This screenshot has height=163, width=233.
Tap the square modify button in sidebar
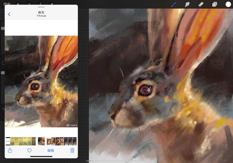pos(4,63)
